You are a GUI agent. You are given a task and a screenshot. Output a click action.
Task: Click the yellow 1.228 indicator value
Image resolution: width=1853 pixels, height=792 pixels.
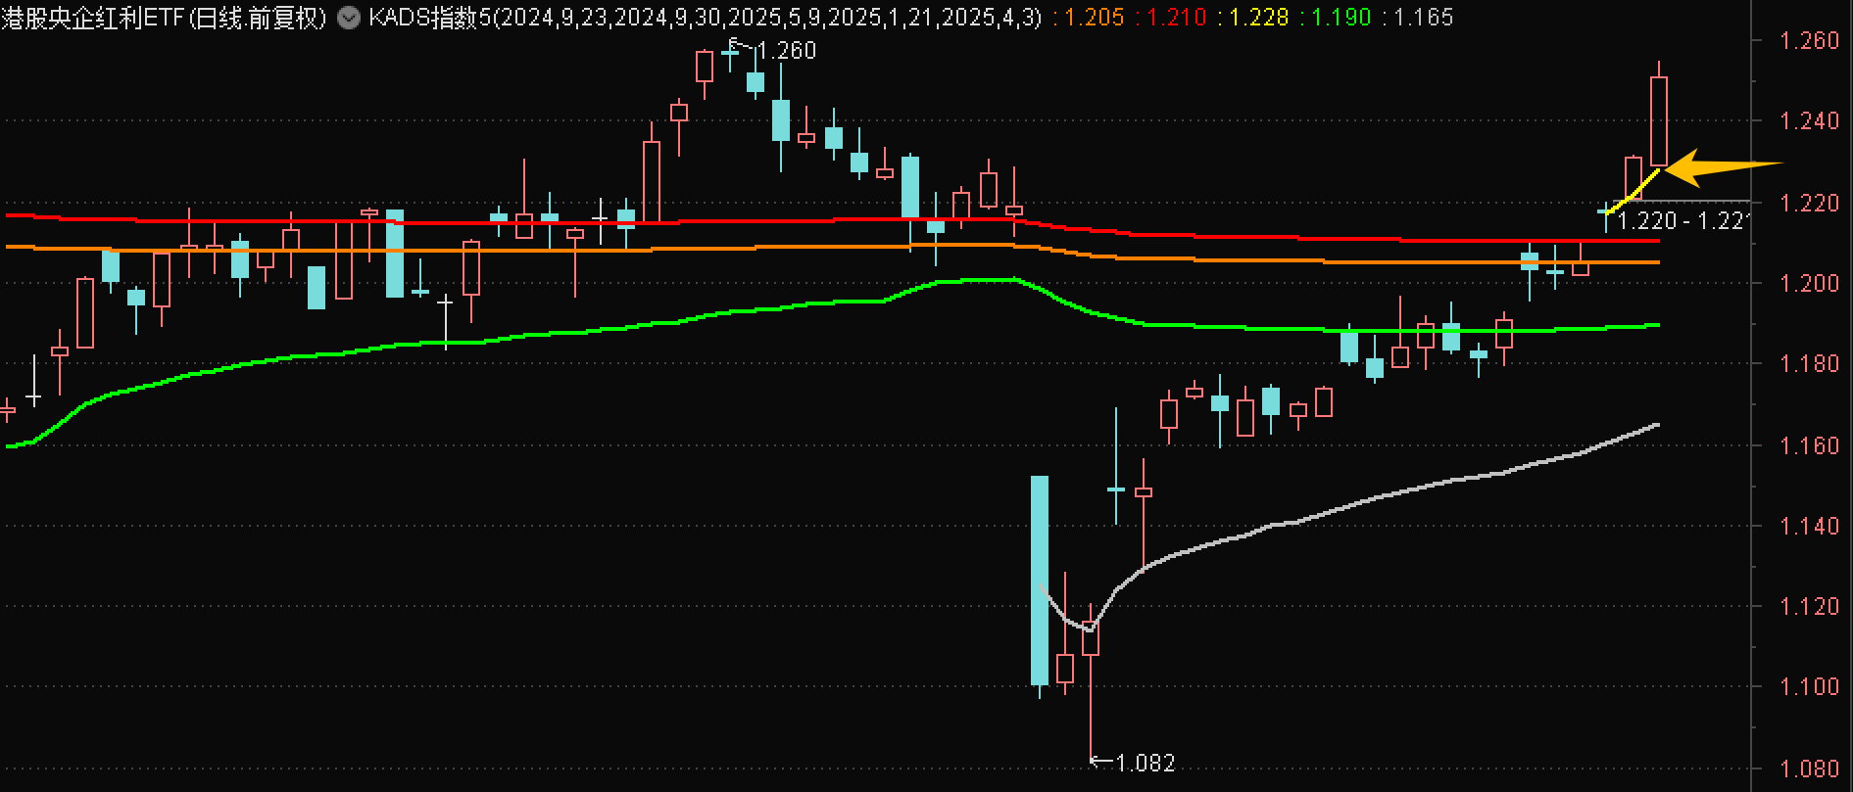[x=1259, y=18]
